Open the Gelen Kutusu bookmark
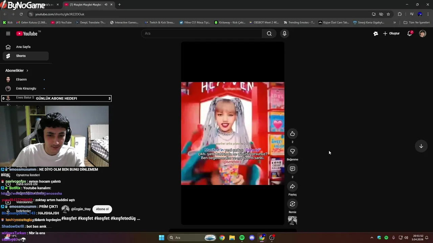Screen dimensions: 433x243 pos(31,23)
